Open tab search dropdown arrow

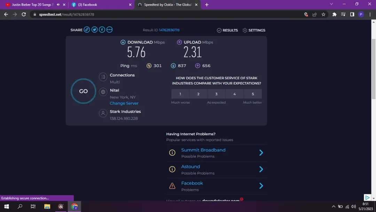331,4
